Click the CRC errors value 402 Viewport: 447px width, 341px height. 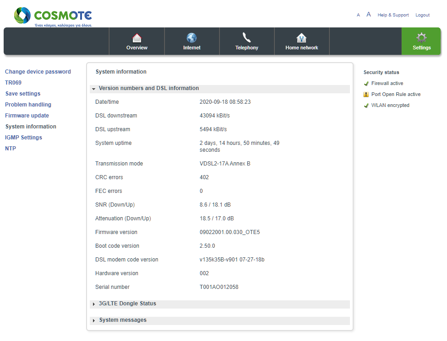204,177
